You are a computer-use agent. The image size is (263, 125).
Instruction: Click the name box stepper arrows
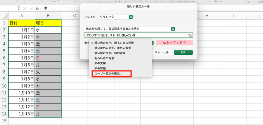[18, 9]
